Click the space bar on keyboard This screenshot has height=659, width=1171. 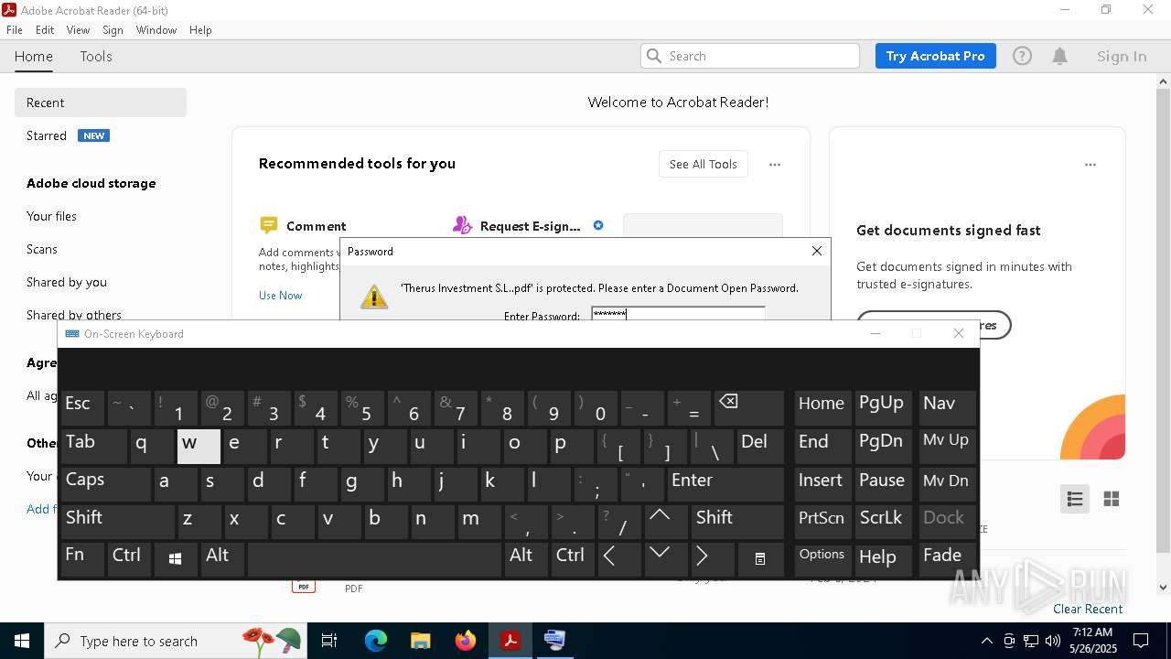coord(374,559)
